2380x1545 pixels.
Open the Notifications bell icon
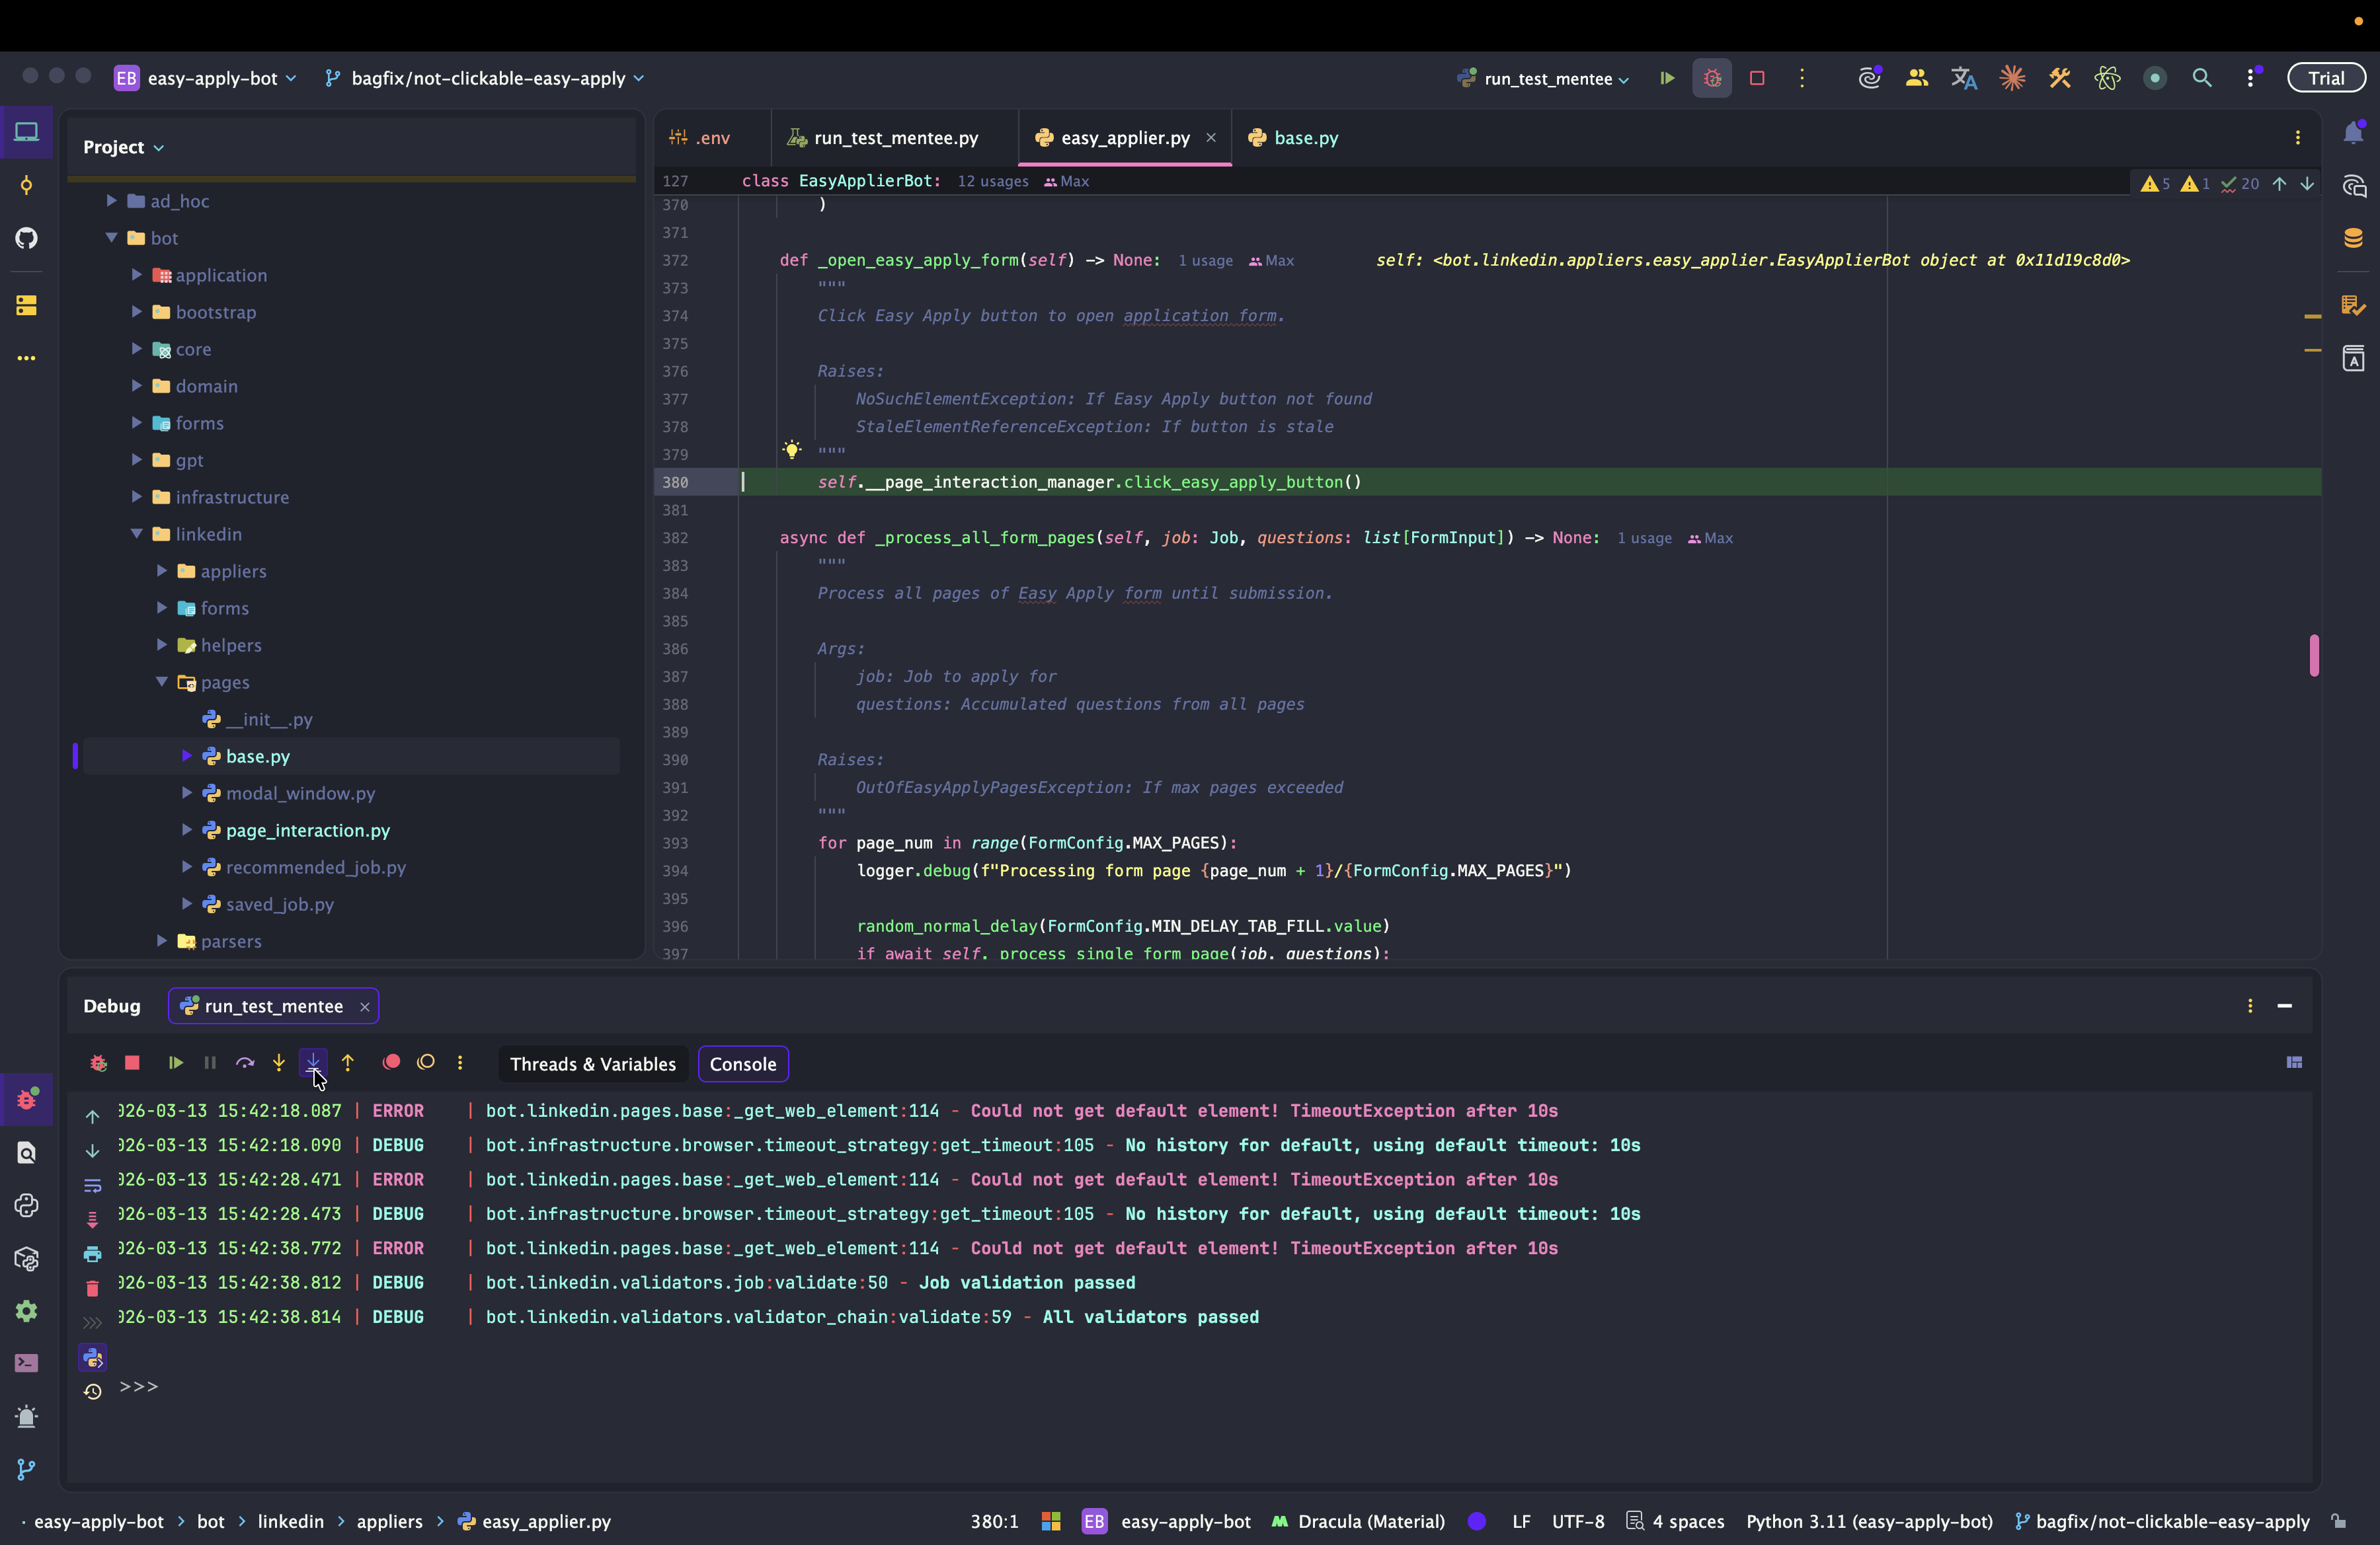click(2353, 133)
